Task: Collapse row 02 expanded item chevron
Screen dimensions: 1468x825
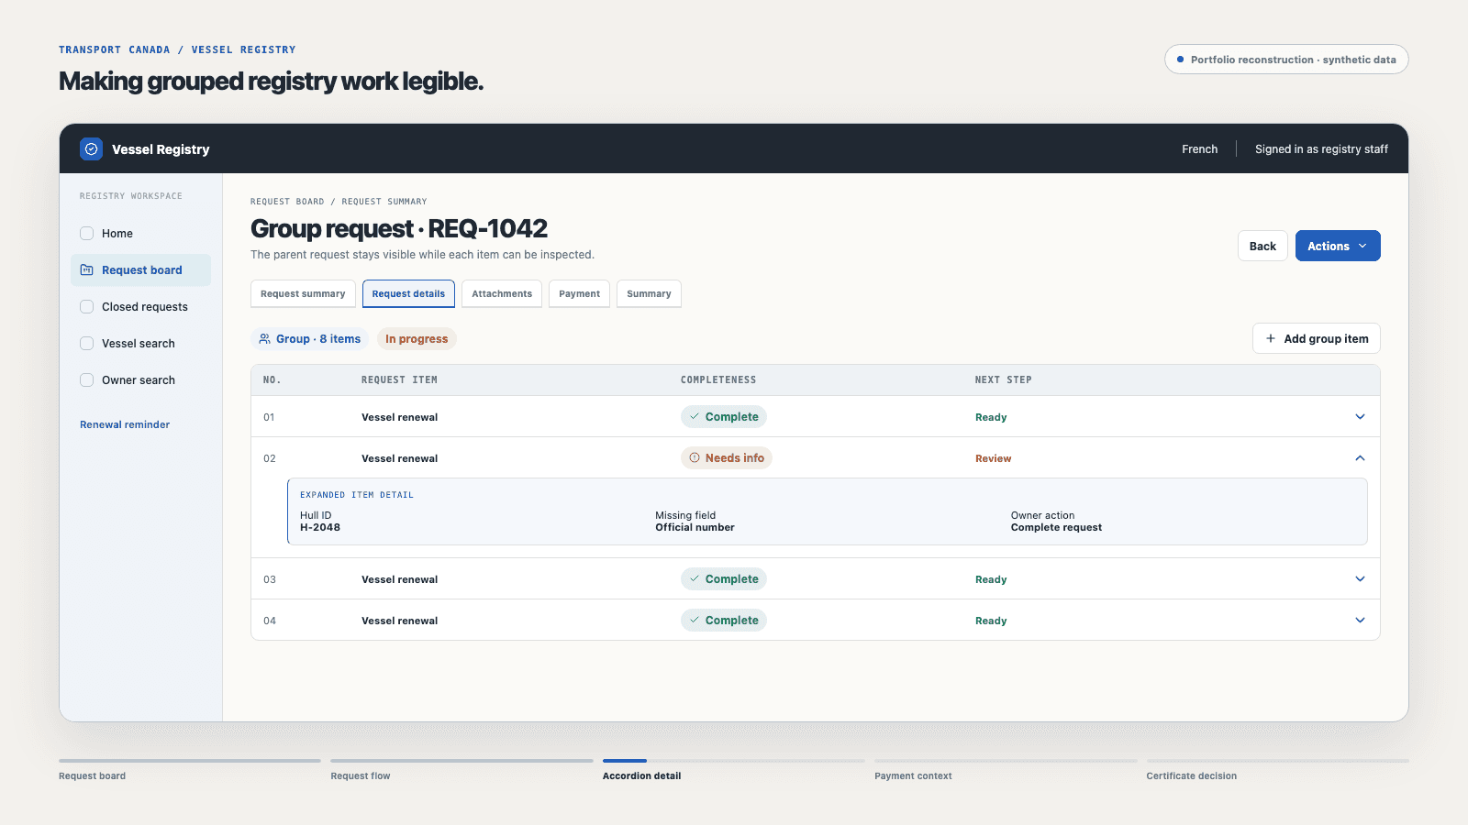Action: 1360,458
